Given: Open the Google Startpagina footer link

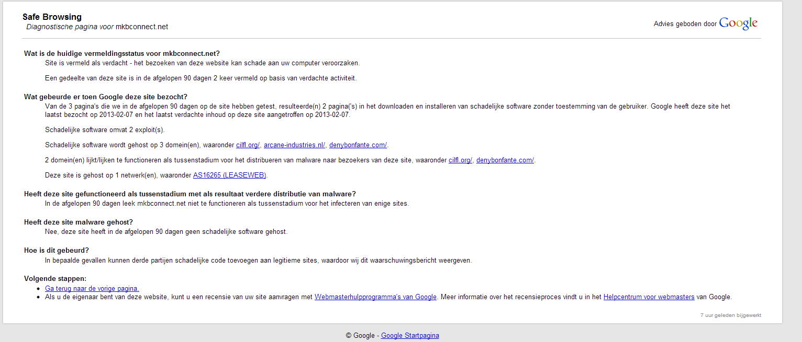Looking at the screenshot, I should tap(410, 335).
